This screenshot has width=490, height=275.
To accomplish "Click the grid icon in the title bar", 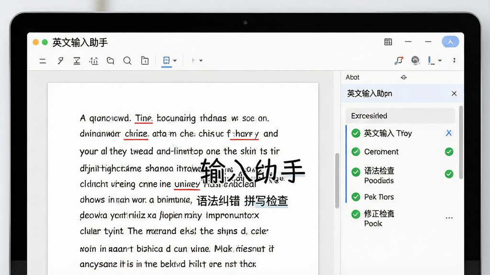I will [x=388, y=42].
